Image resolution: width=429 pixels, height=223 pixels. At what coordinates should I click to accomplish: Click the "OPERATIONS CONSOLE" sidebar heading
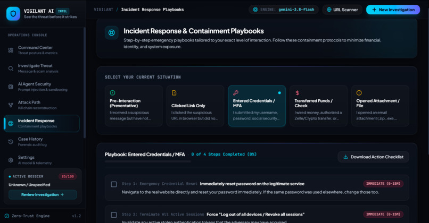(27, 35)
